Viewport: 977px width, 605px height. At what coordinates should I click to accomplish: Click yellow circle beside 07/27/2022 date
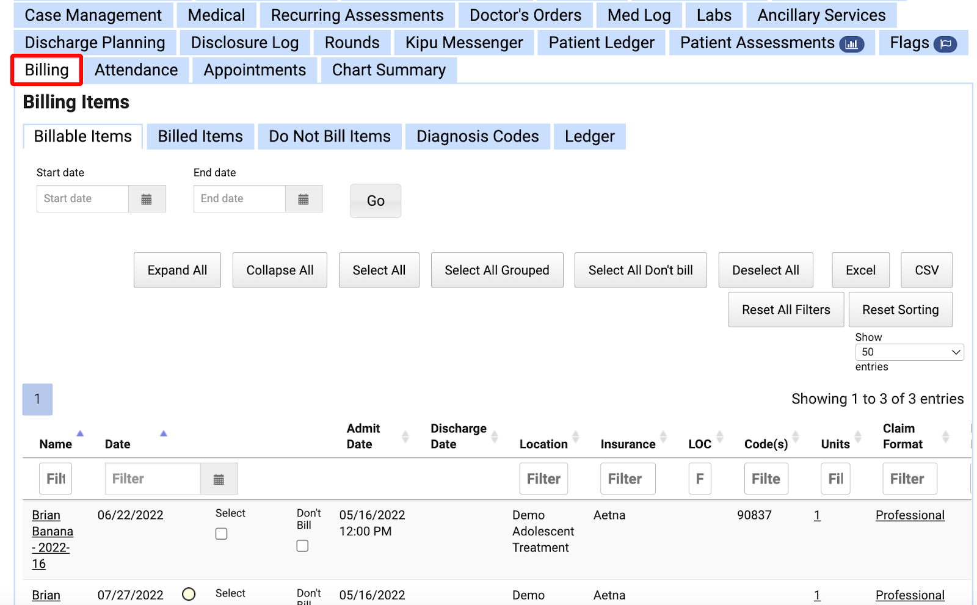(189, 594)
